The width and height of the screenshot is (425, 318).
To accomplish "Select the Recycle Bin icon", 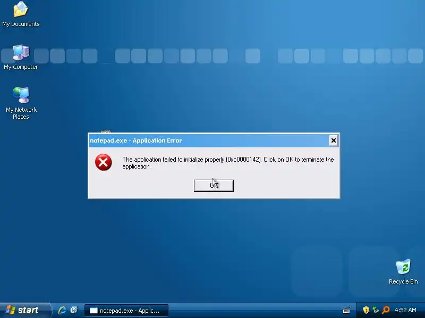I will coord(403,271).
